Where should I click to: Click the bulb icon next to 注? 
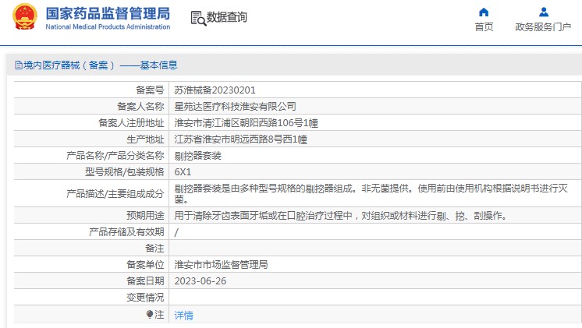[x=150, y=315]
